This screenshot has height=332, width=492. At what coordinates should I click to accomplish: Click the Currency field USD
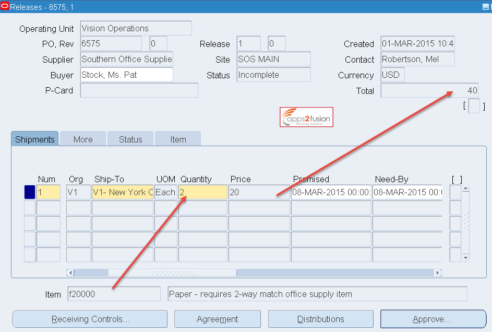[392, 75]
